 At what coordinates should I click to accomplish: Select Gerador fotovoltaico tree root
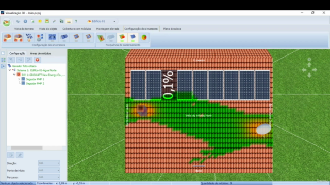tap(24, 66)
